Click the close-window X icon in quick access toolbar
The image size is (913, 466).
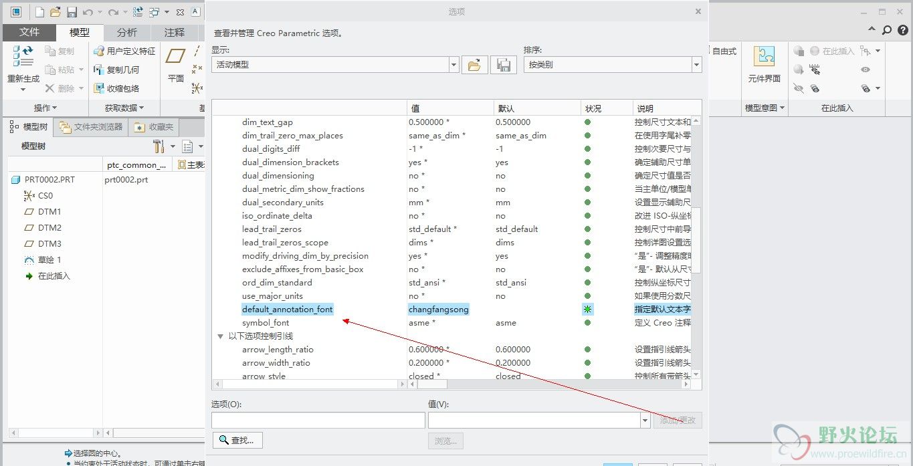pyautogui.click(x=180, y=12)
